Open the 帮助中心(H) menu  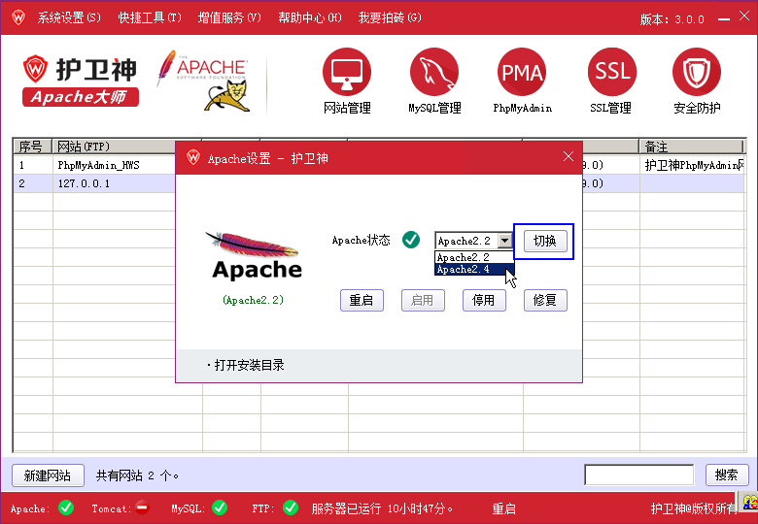309,17
